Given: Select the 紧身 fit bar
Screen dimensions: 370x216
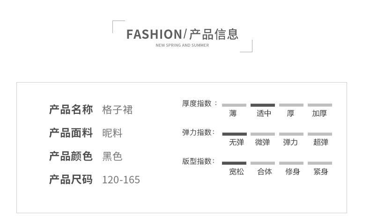Looking at the screenshot, I should tap(320, 163).
